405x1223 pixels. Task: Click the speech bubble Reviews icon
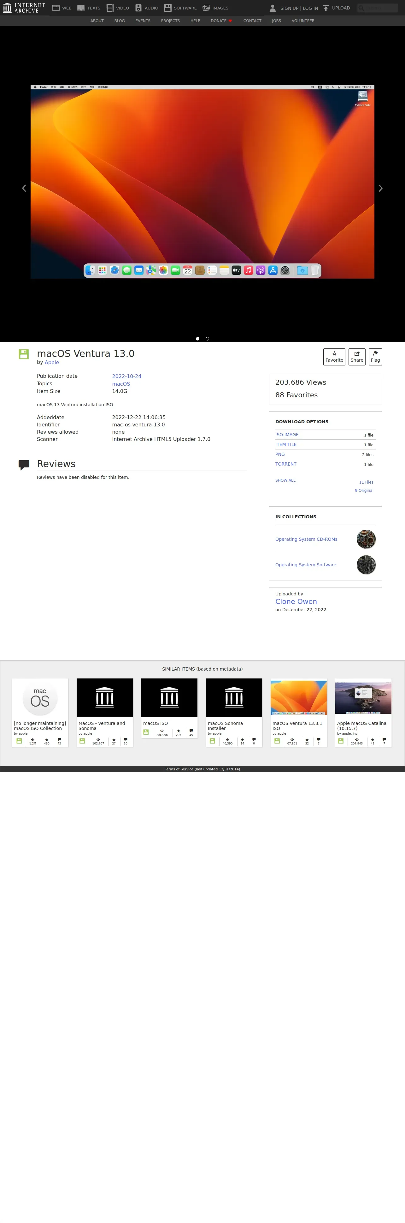[x=24, y=465]
